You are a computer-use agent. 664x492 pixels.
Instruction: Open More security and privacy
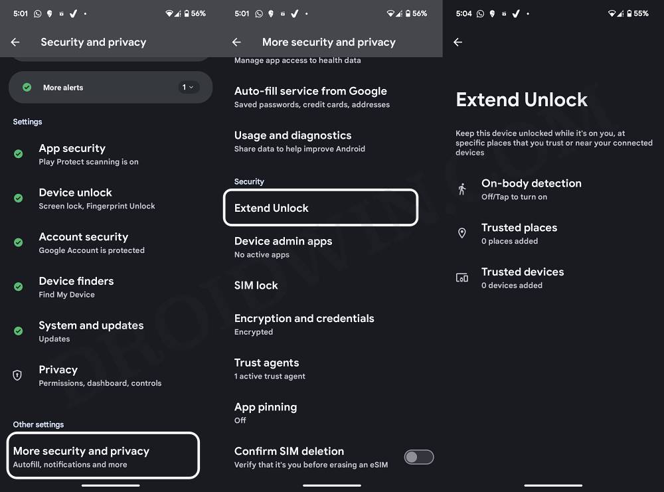click(x=103, y=455)
